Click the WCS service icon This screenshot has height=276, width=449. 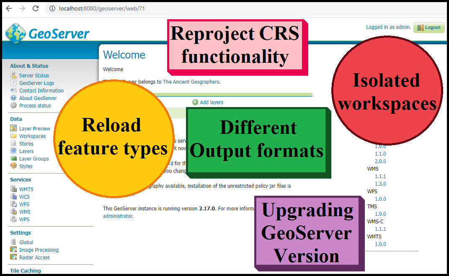(x=13, y=196)
